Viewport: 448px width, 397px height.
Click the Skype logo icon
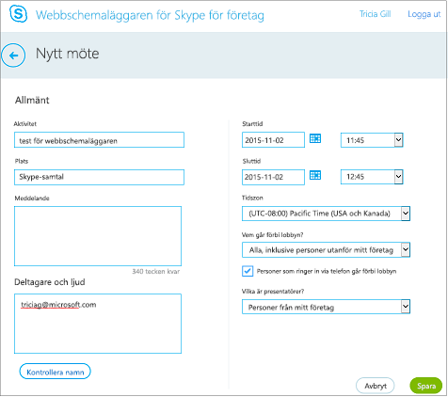[x=18, y=14]
